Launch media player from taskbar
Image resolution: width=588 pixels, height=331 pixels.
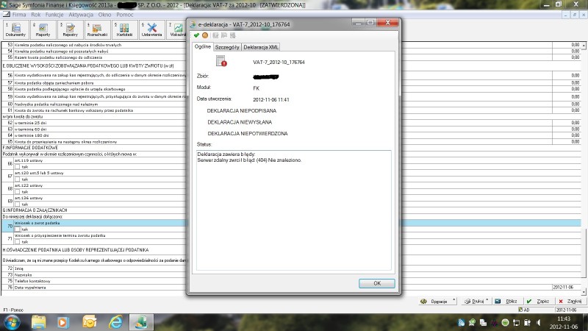tap(63, 322)
